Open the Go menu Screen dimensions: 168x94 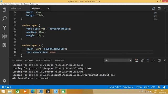pos(22,4)
